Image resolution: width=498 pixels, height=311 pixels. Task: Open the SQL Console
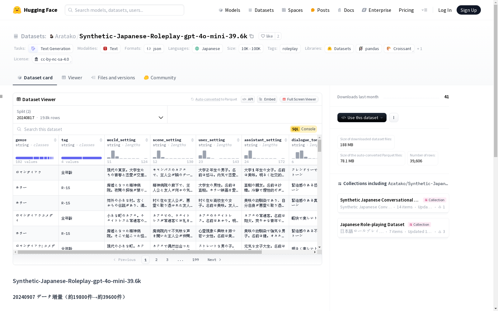303,129
